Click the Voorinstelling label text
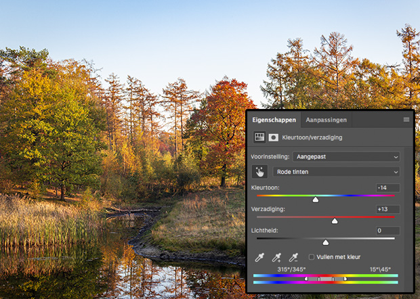The image size is (420, 299). pyautogui.click(x=270, y=157)
